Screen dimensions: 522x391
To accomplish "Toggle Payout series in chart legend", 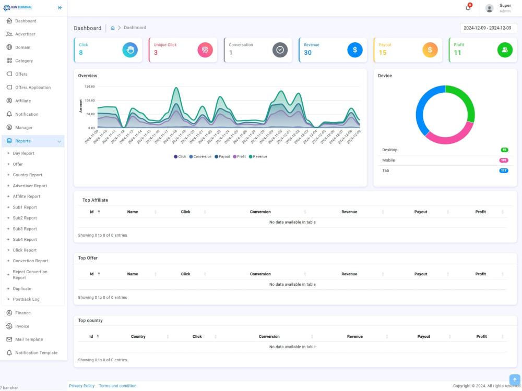I will tap(222, 156).
